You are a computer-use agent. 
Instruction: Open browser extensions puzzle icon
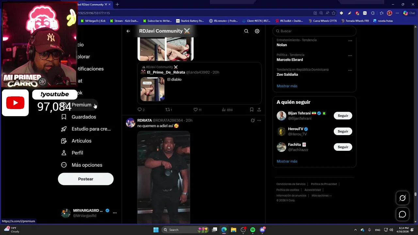[373, 13]
